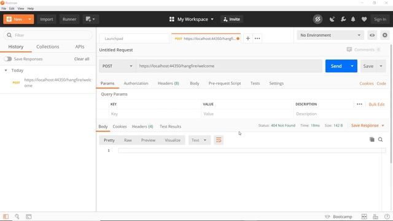Open the Edit menu
The image size is (393, 221).
(x=12, y=9)
